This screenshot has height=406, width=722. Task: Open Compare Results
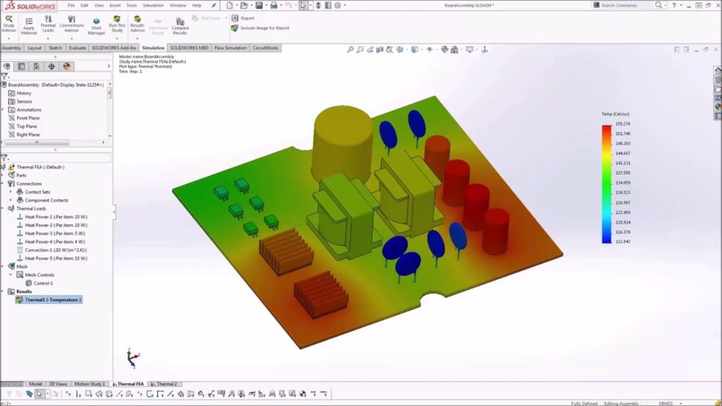180,24
